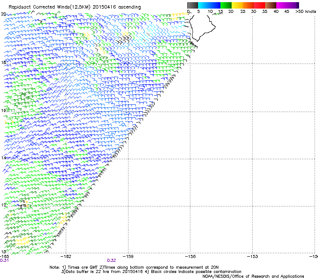Click the latitude label '10'
The height and width of the screenshot is (279, 318).
tap(3, 252)
